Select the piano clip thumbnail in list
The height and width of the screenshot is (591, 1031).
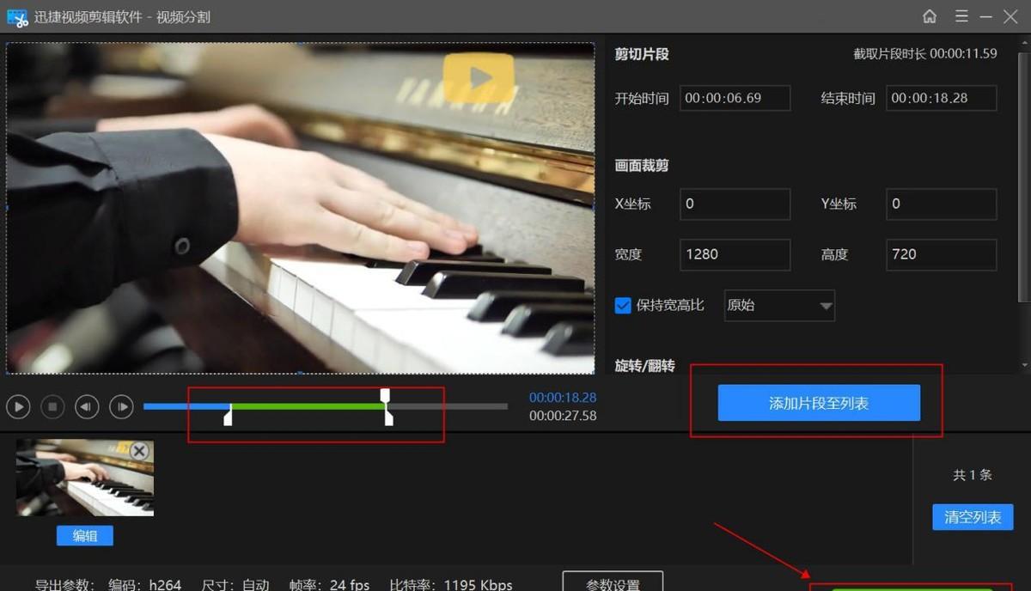coord(85,478)
